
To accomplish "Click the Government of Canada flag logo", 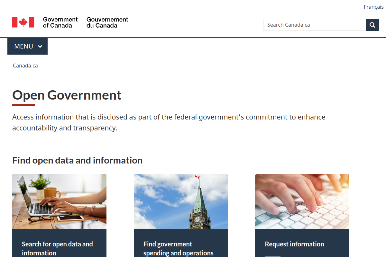I will [x=23, y=22].
